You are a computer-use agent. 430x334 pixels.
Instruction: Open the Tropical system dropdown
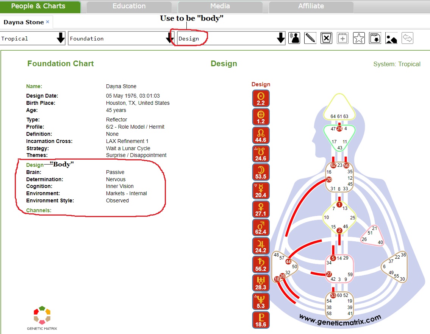(33, 38)
